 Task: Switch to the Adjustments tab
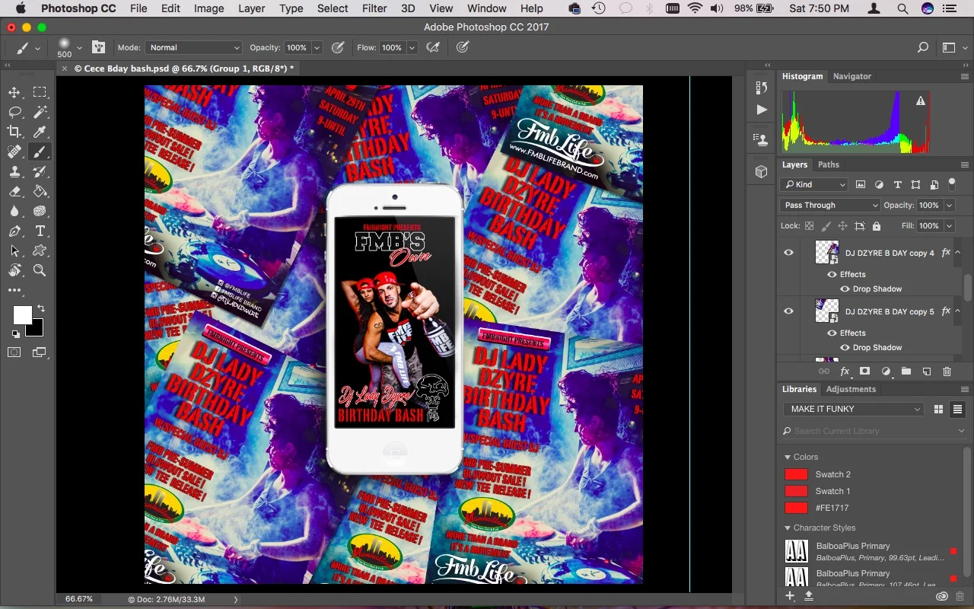point(851,389)
